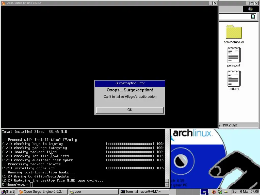Dismiss the Surgexception error with OK

130,110
